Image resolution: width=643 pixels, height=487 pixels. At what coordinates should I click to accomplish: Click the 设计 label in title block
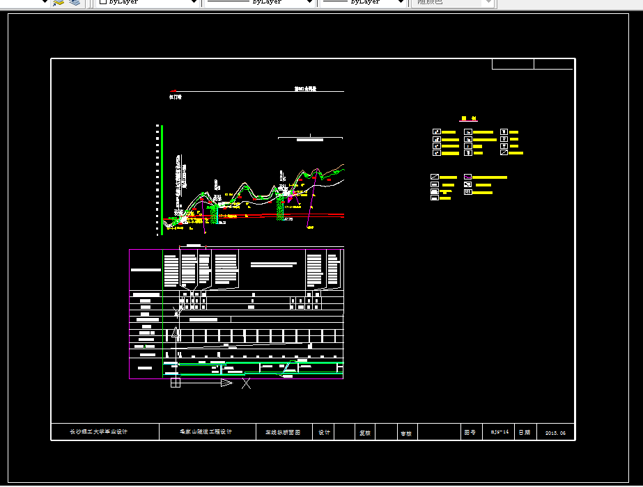(x=324, y=432)
